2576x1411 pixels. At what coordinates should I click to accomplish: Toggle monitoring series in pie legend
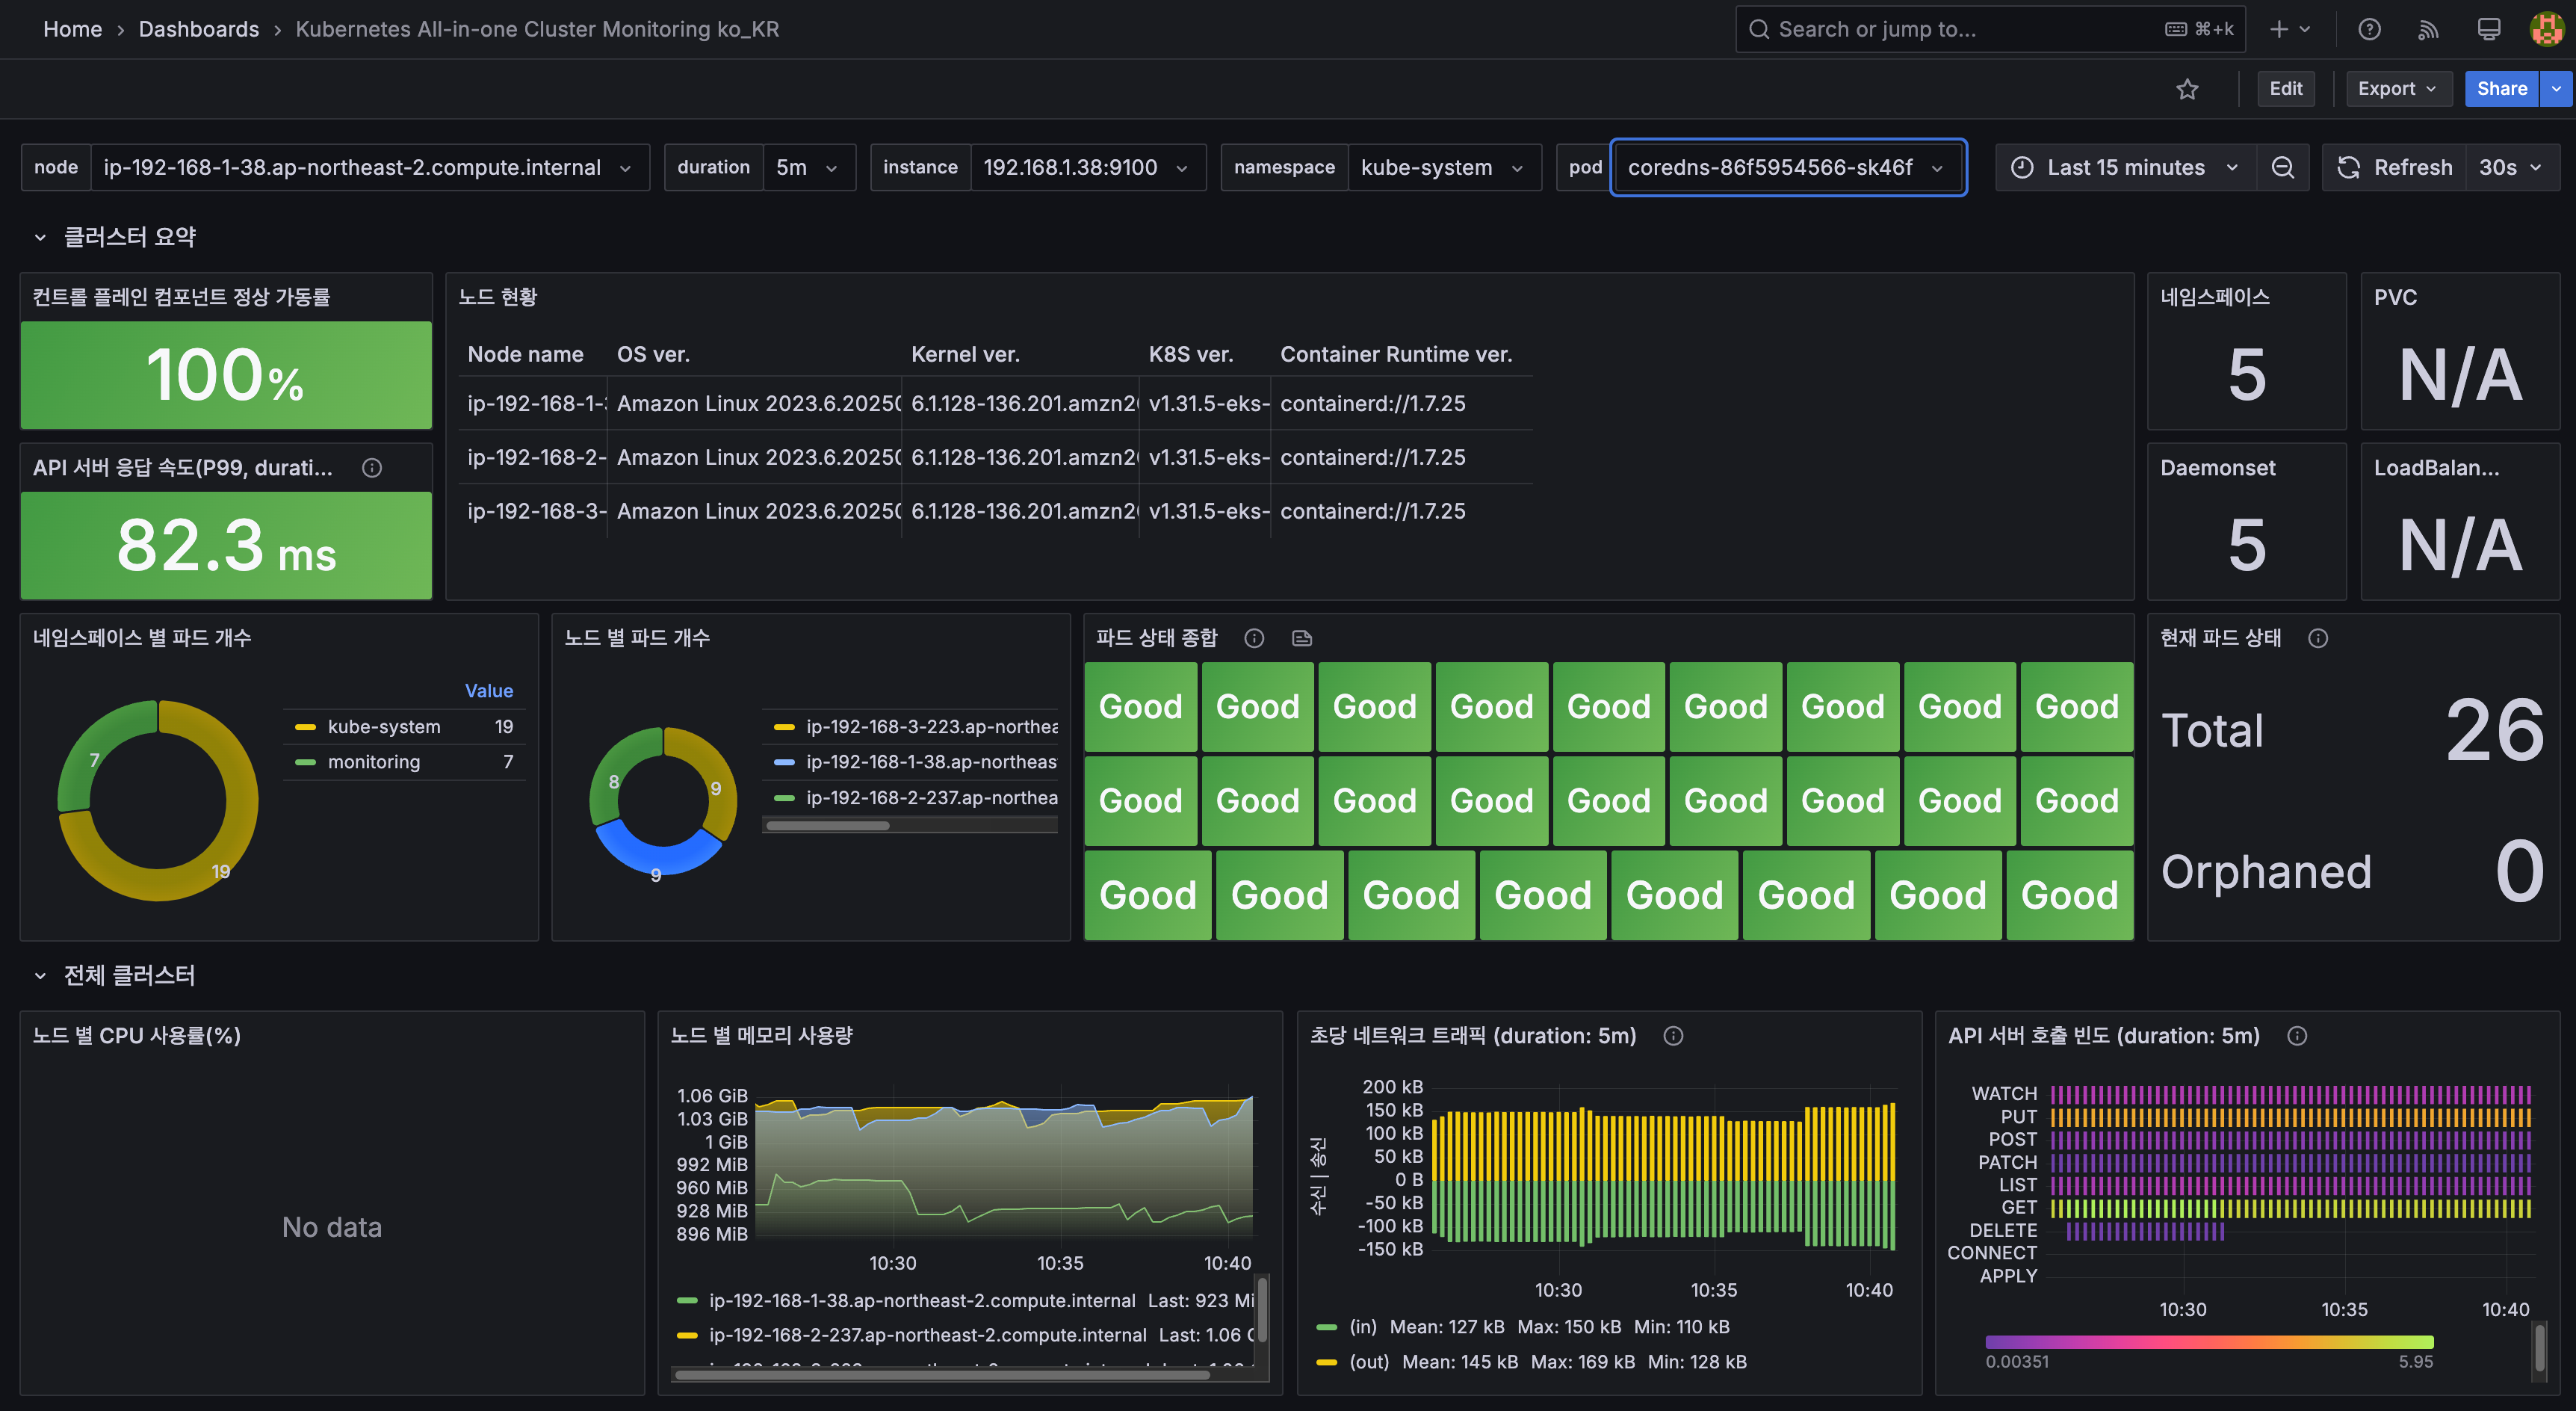(x=374, y=762)
